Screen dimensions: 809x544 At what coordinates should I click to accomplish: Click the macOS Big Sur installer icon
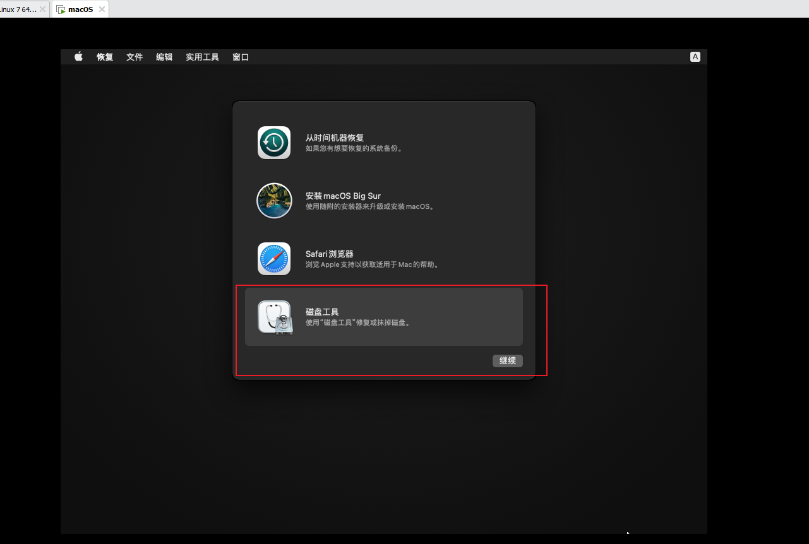274,201
